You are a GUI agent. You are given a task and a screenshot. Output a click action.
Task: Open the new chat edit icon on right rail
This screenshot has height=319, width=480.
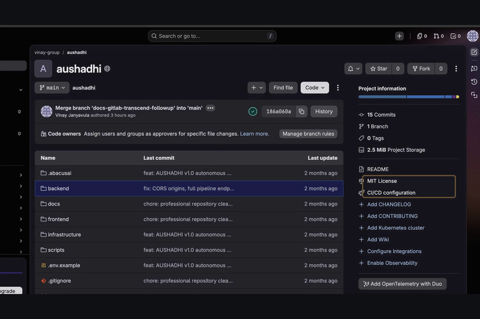(x=474, y=52)
